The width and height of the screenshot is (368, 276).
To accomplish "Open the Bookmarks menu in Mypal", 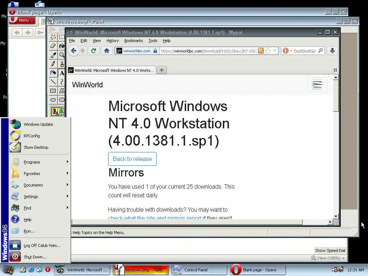I will tap(134, 41).
